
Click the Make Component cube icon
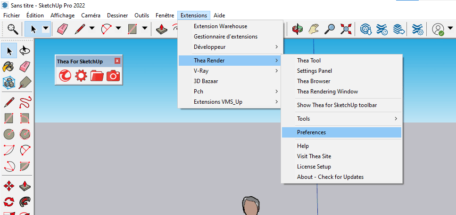coord(9,83)
